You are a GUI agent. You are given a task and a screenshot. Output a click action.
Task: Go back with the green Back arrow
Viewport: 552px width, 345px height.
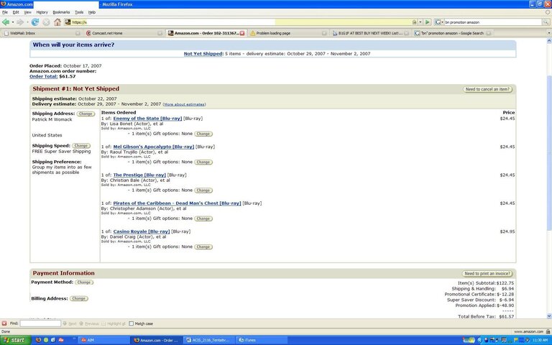click(5, 22)
